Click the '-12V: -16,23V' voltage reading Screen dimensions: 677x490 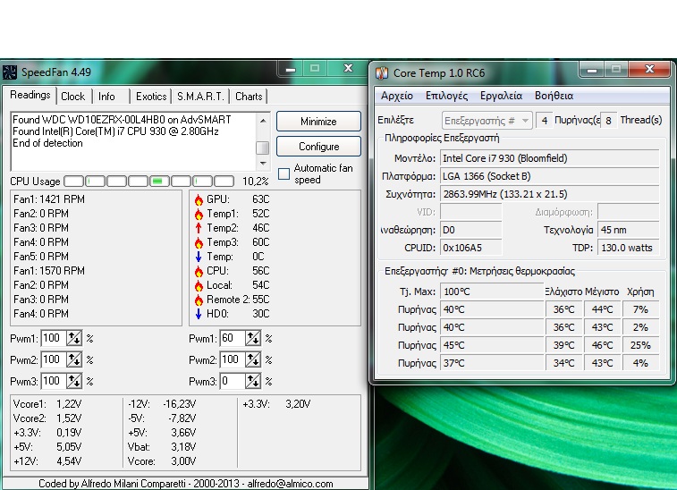162,404
